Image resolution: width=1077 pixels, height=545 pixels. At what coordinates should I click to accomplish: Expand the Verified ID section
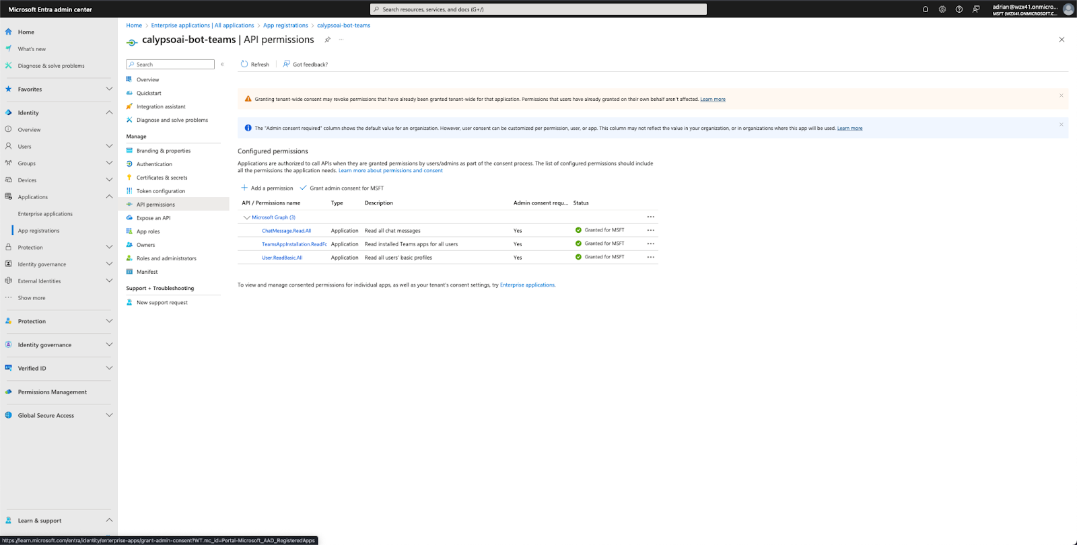click(x=109, y=368)
